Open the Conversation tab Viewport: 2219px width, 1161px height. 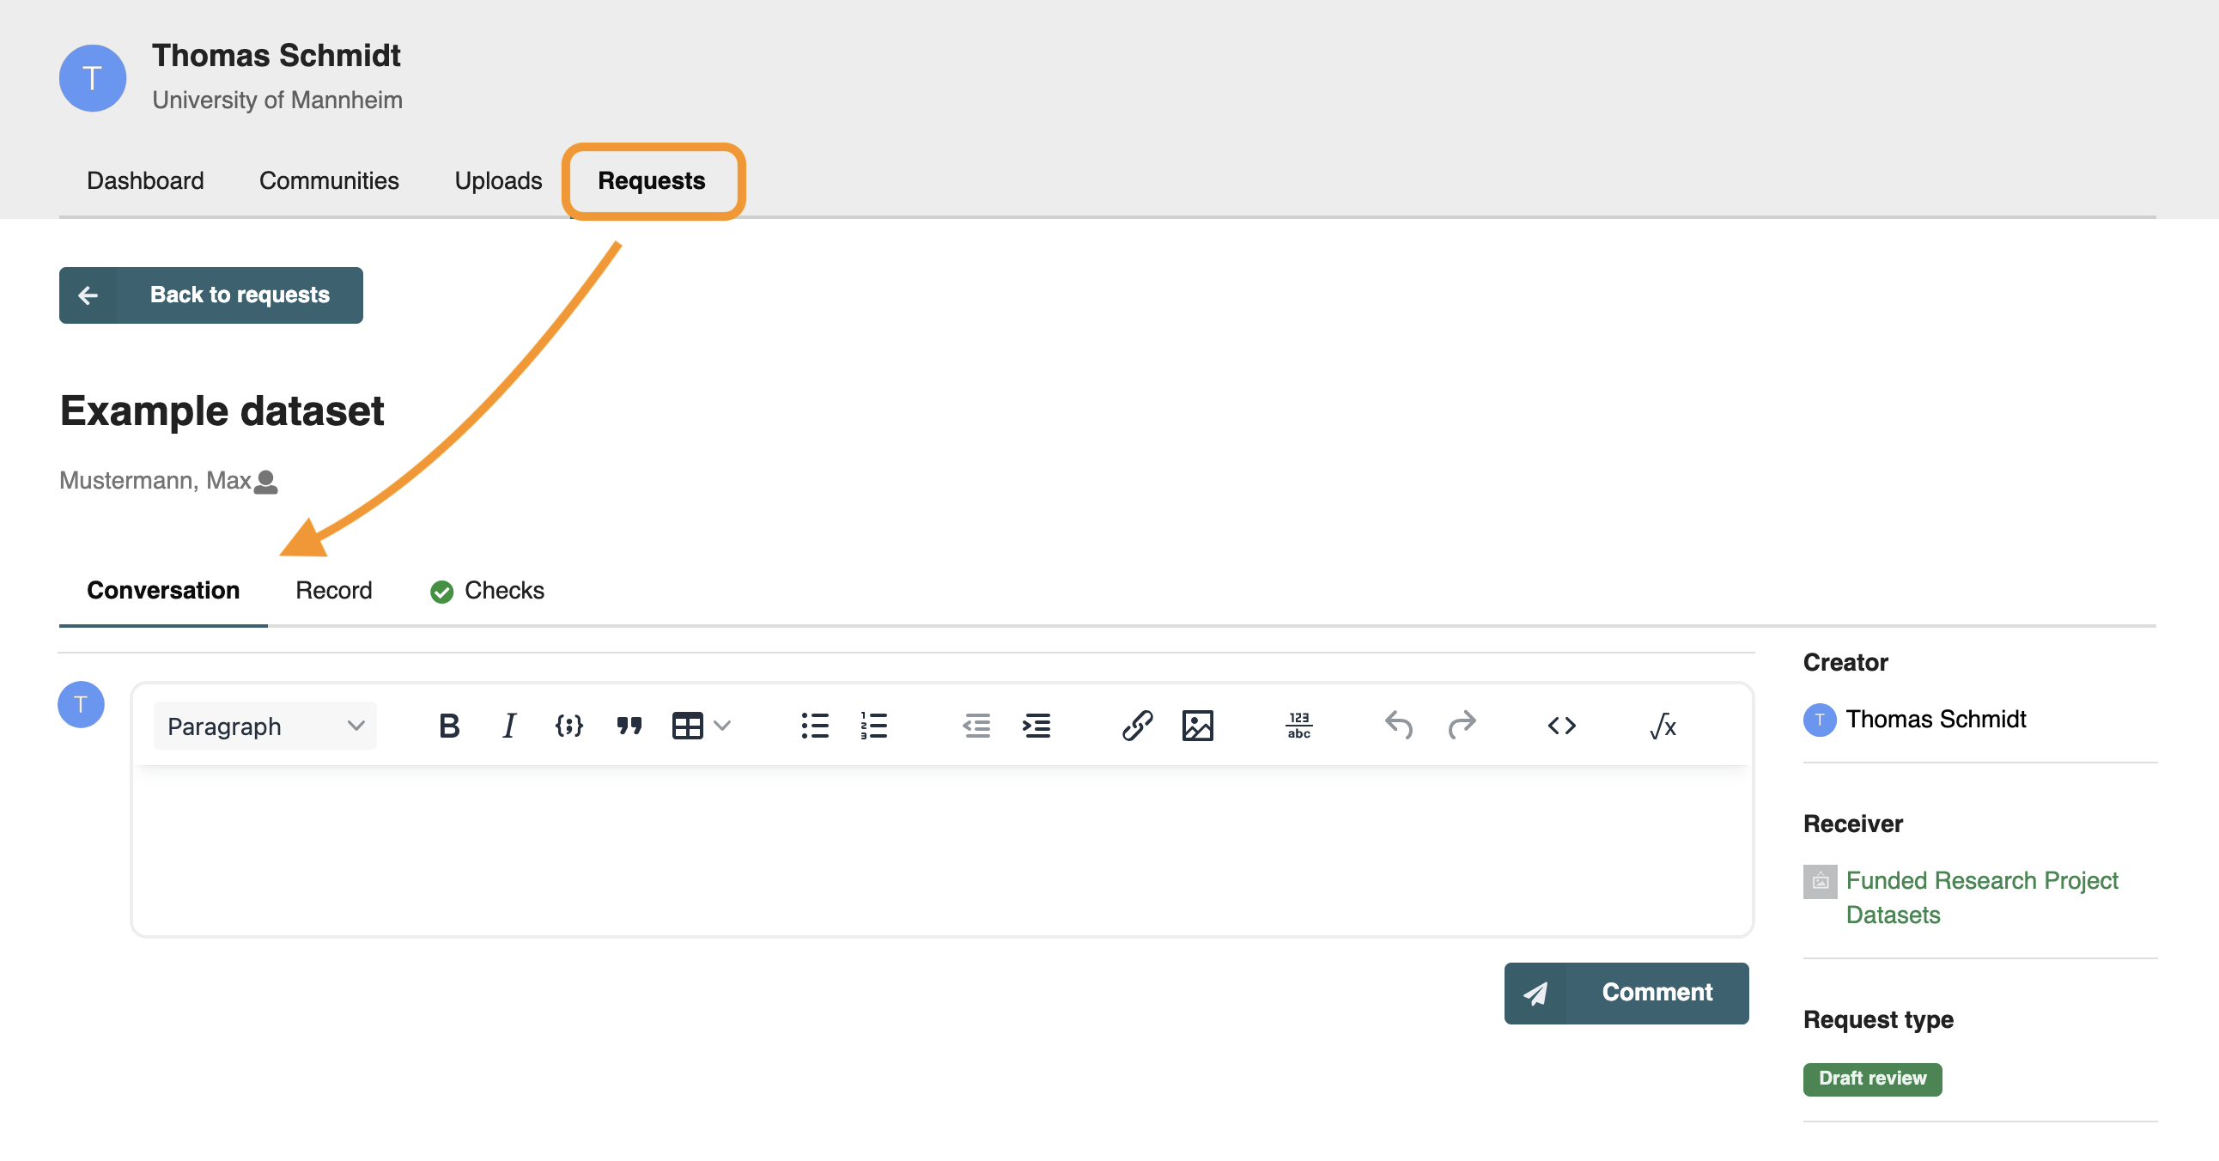(163, 591)
